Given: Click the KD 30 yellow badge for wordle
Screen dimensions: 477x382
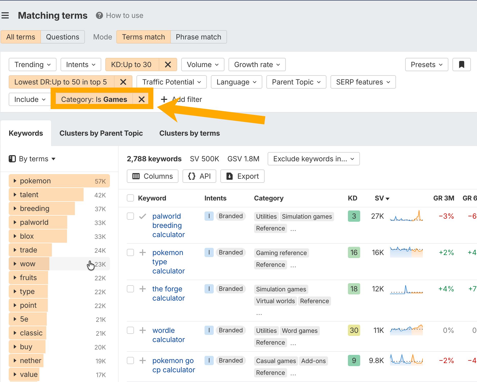Looking at the screenshot, I should 354,330.
